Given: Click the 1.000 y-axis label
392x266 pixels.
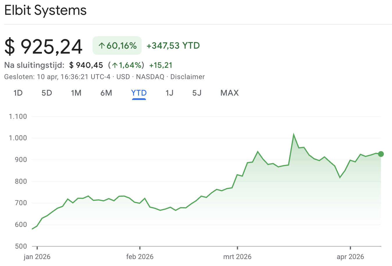Looking at the screenshot, I should point(18,138).
